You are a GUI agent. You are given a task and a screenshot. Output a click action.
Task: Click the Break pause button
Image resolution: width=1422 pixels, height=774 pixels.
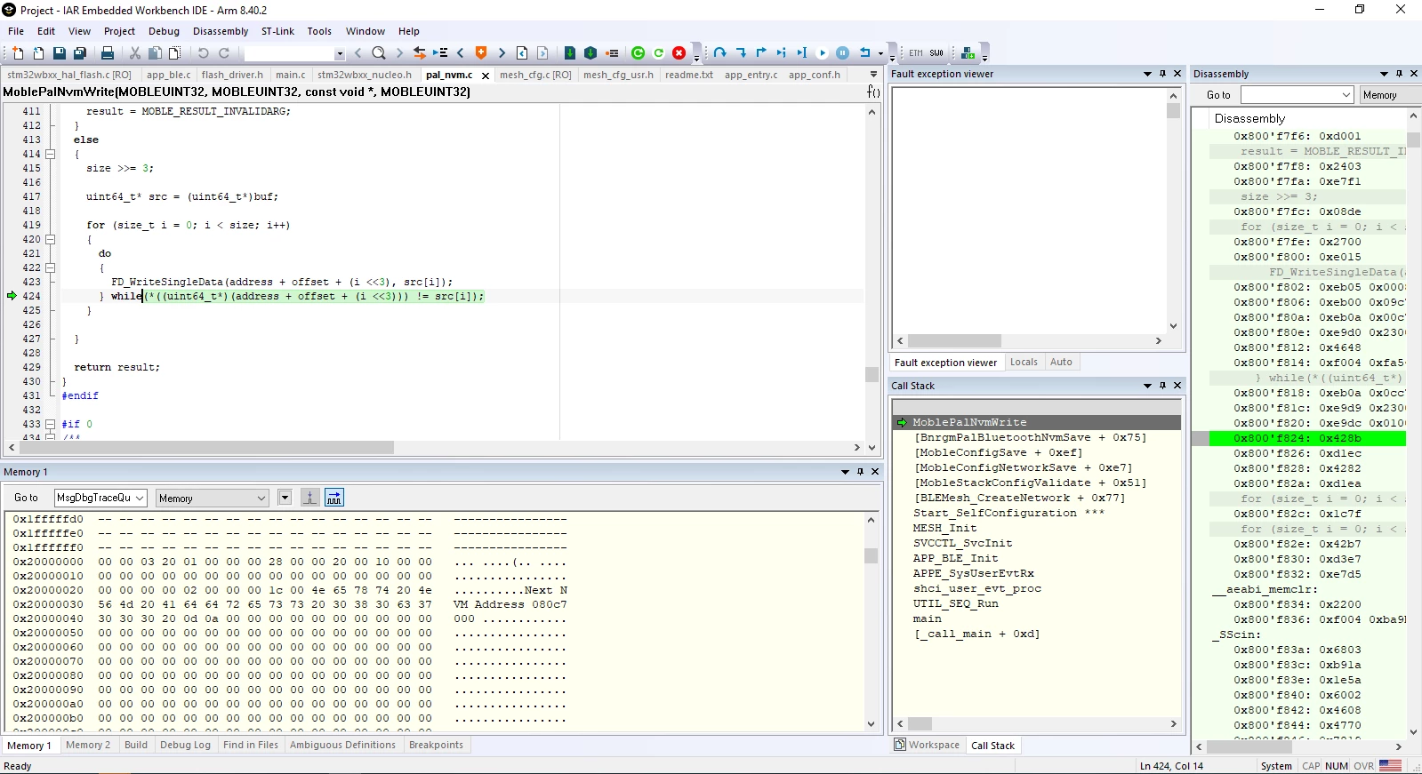[843, 53]
